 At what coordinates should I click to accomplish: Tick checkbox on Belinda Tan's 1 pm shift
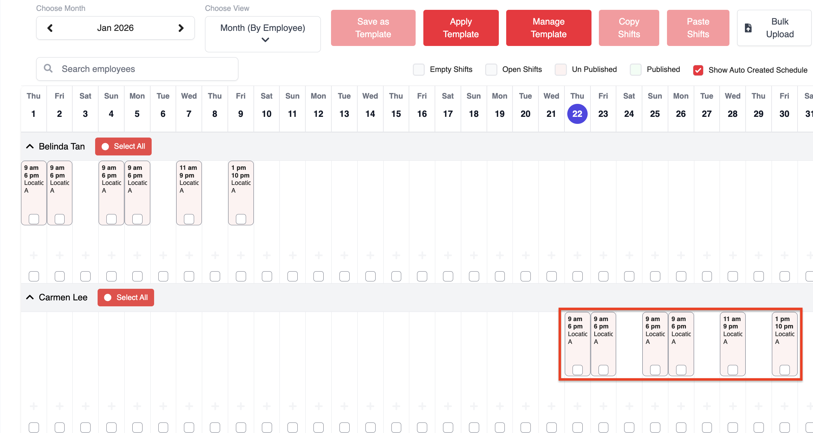241,219
